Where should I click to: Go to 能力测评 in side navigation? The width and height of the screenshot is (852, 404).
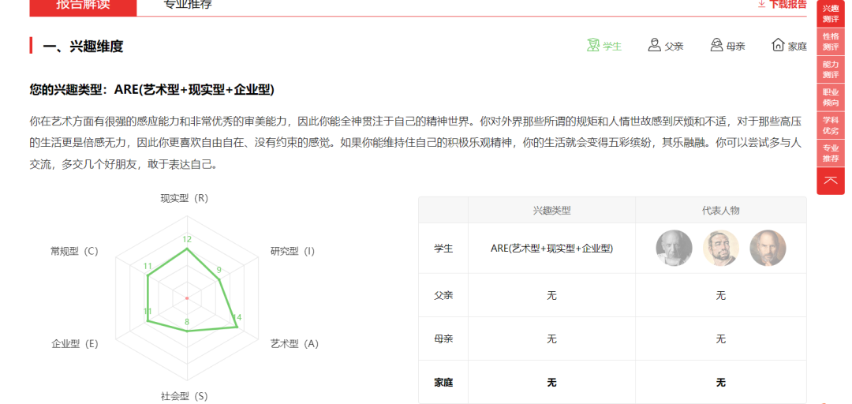click(x=830, y=69)
